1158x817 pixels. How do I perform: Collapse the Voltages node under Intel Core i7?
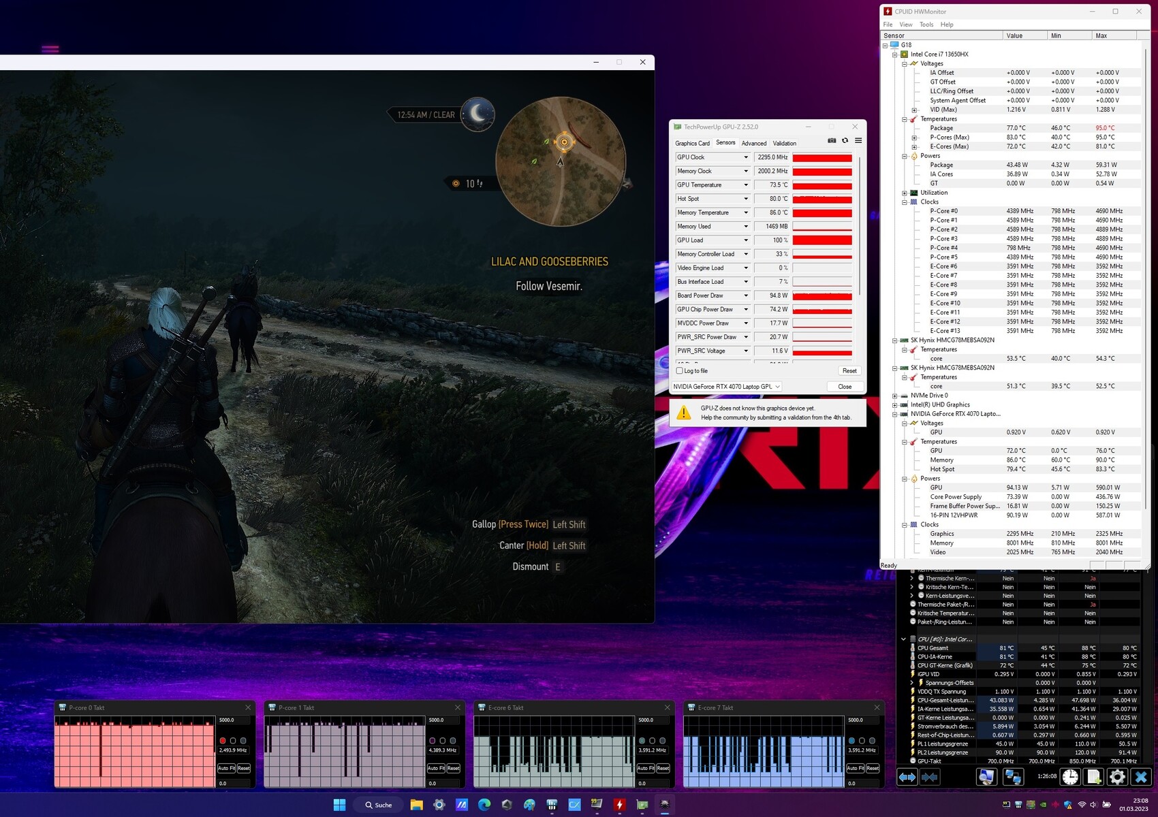[x=905, y=64]
